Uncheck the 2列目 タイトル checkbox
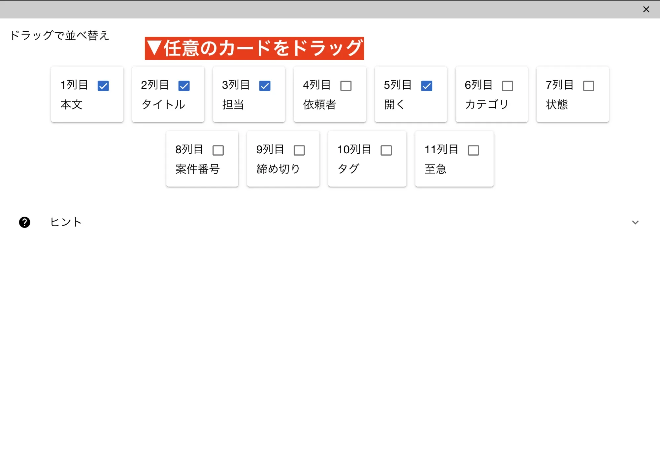This screenshot has width=660, height=458. (184, 86)
